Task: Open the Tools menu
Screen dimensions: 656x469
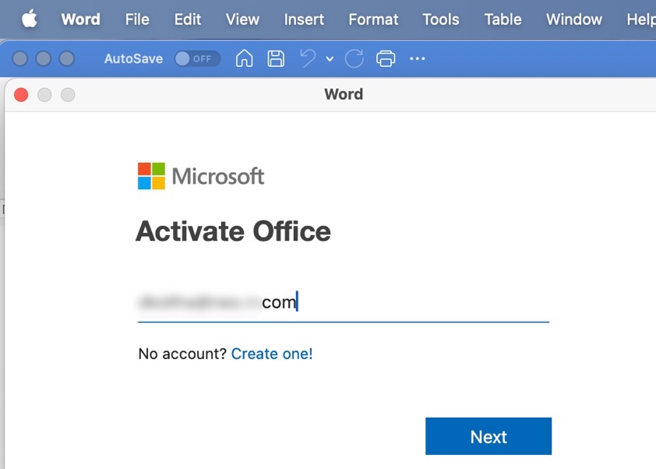Action: point(441,19)
